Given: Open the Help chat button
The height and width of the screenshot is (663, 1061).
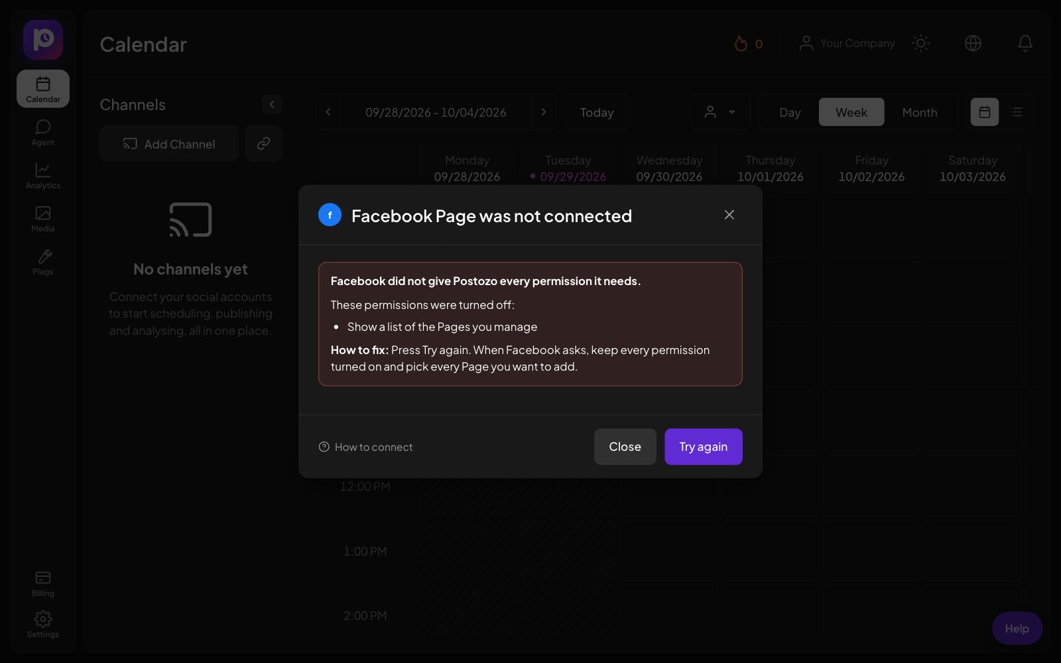Looking at the screenshot, I should coord(1017,629).
